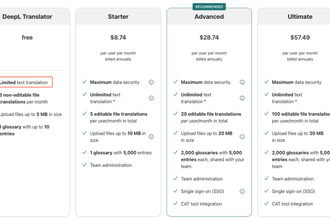Click info icon beside Advanced Maximum data security
The image size is (330, 220).
pos(242,82)
